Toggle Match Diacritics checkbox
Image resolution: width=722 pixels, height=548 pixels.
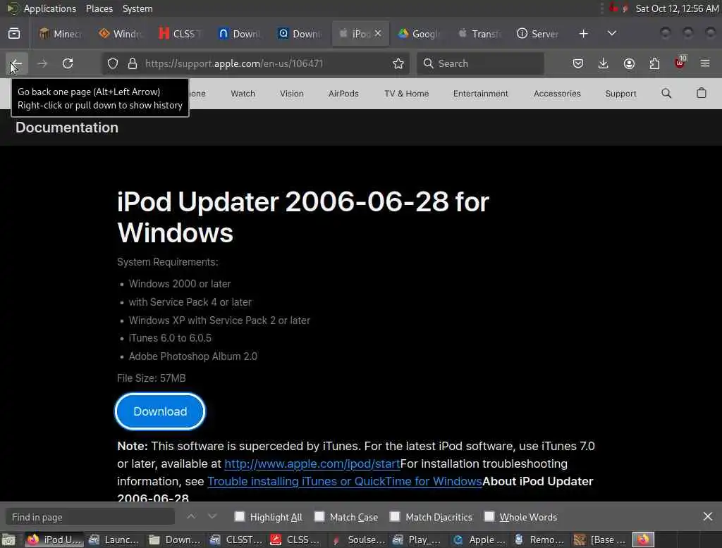tap(395, 516)
